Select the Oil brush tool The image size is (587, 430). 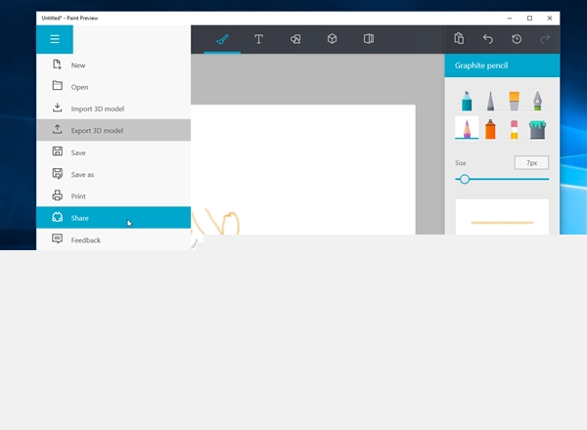[514, 101]
